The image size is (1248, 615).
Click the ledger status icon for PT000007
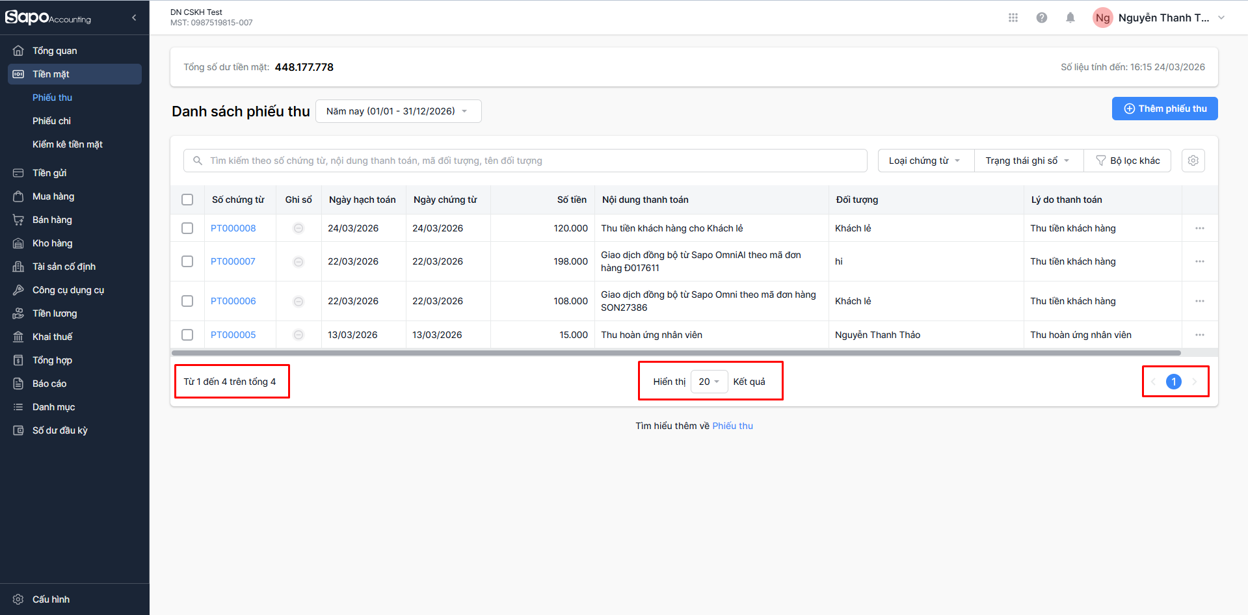[x=299, y=261]
